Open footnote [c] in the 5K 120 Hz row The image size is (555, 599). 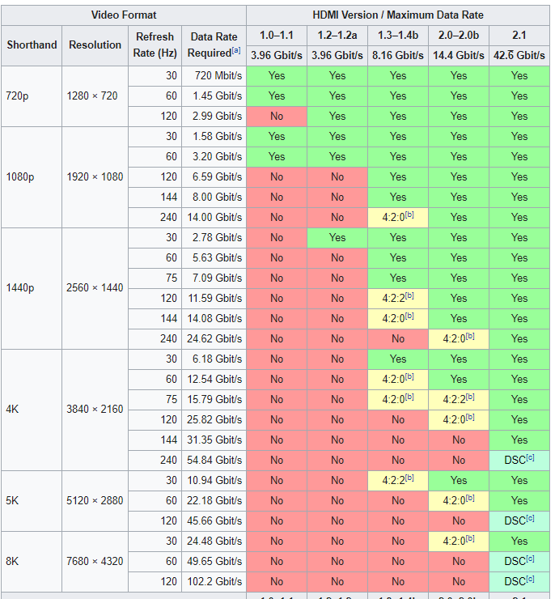[530, 518]
